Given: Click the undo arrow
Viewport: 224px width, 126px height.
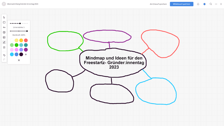Looking at the screenshot, I should tap(4, 55).
